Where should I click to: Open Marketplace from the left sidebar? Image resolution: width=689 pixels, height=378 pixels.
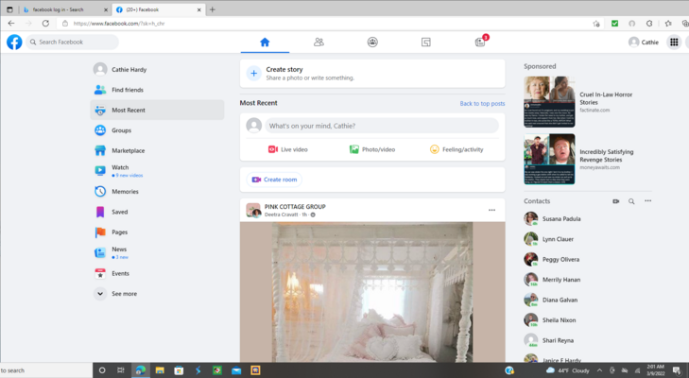pyautogui.click(x=128, y=150)
